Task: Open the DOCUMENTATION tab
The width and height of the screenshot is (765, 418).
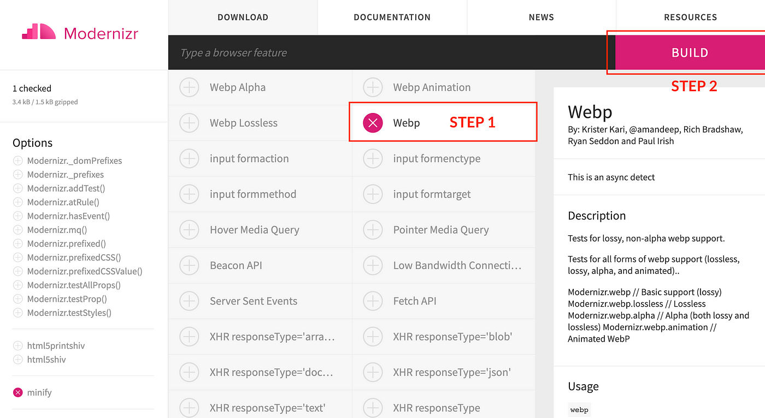Action: click(x=392, y=17)
